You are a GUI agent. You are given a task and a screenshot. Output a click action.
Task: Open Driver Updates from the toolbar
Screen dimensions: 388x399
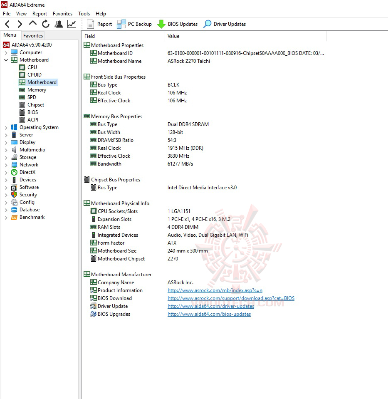click(225, 24)
